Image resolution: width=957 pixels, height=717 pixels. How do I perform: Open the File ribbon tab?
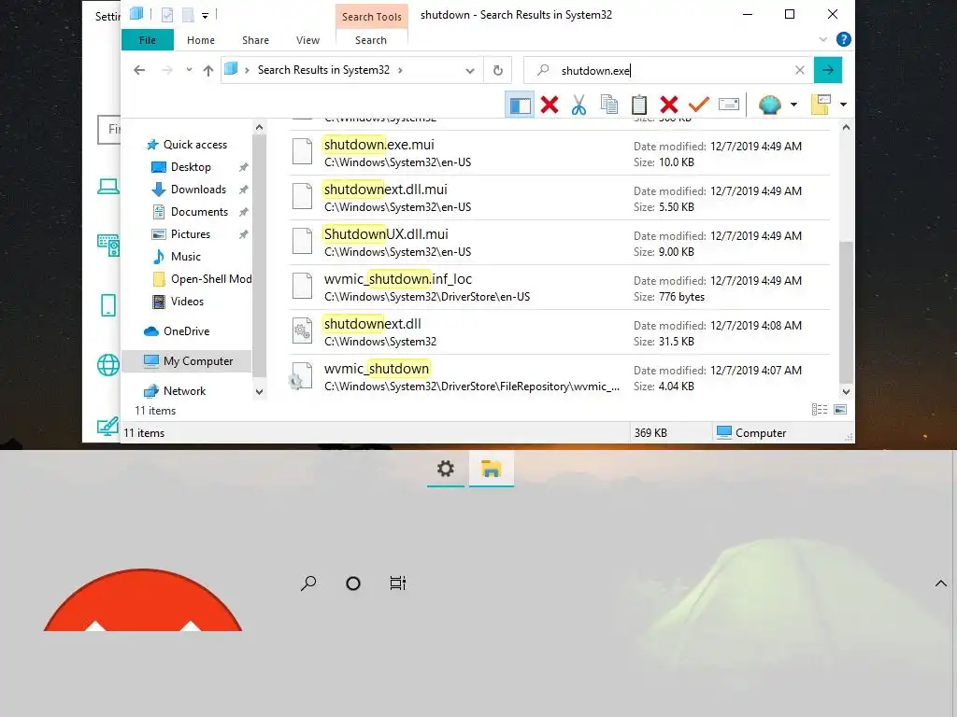click(148, 40)
